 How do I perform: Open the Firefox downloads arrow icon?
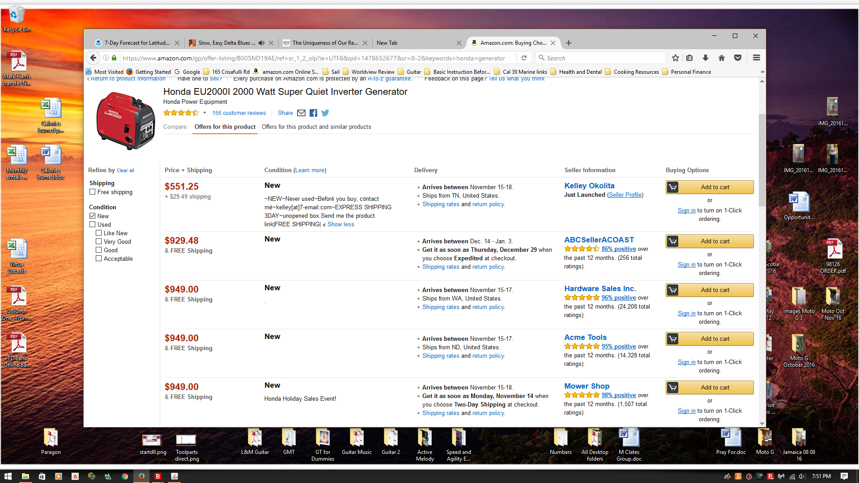pyautogui.click(x=706, y=58)
